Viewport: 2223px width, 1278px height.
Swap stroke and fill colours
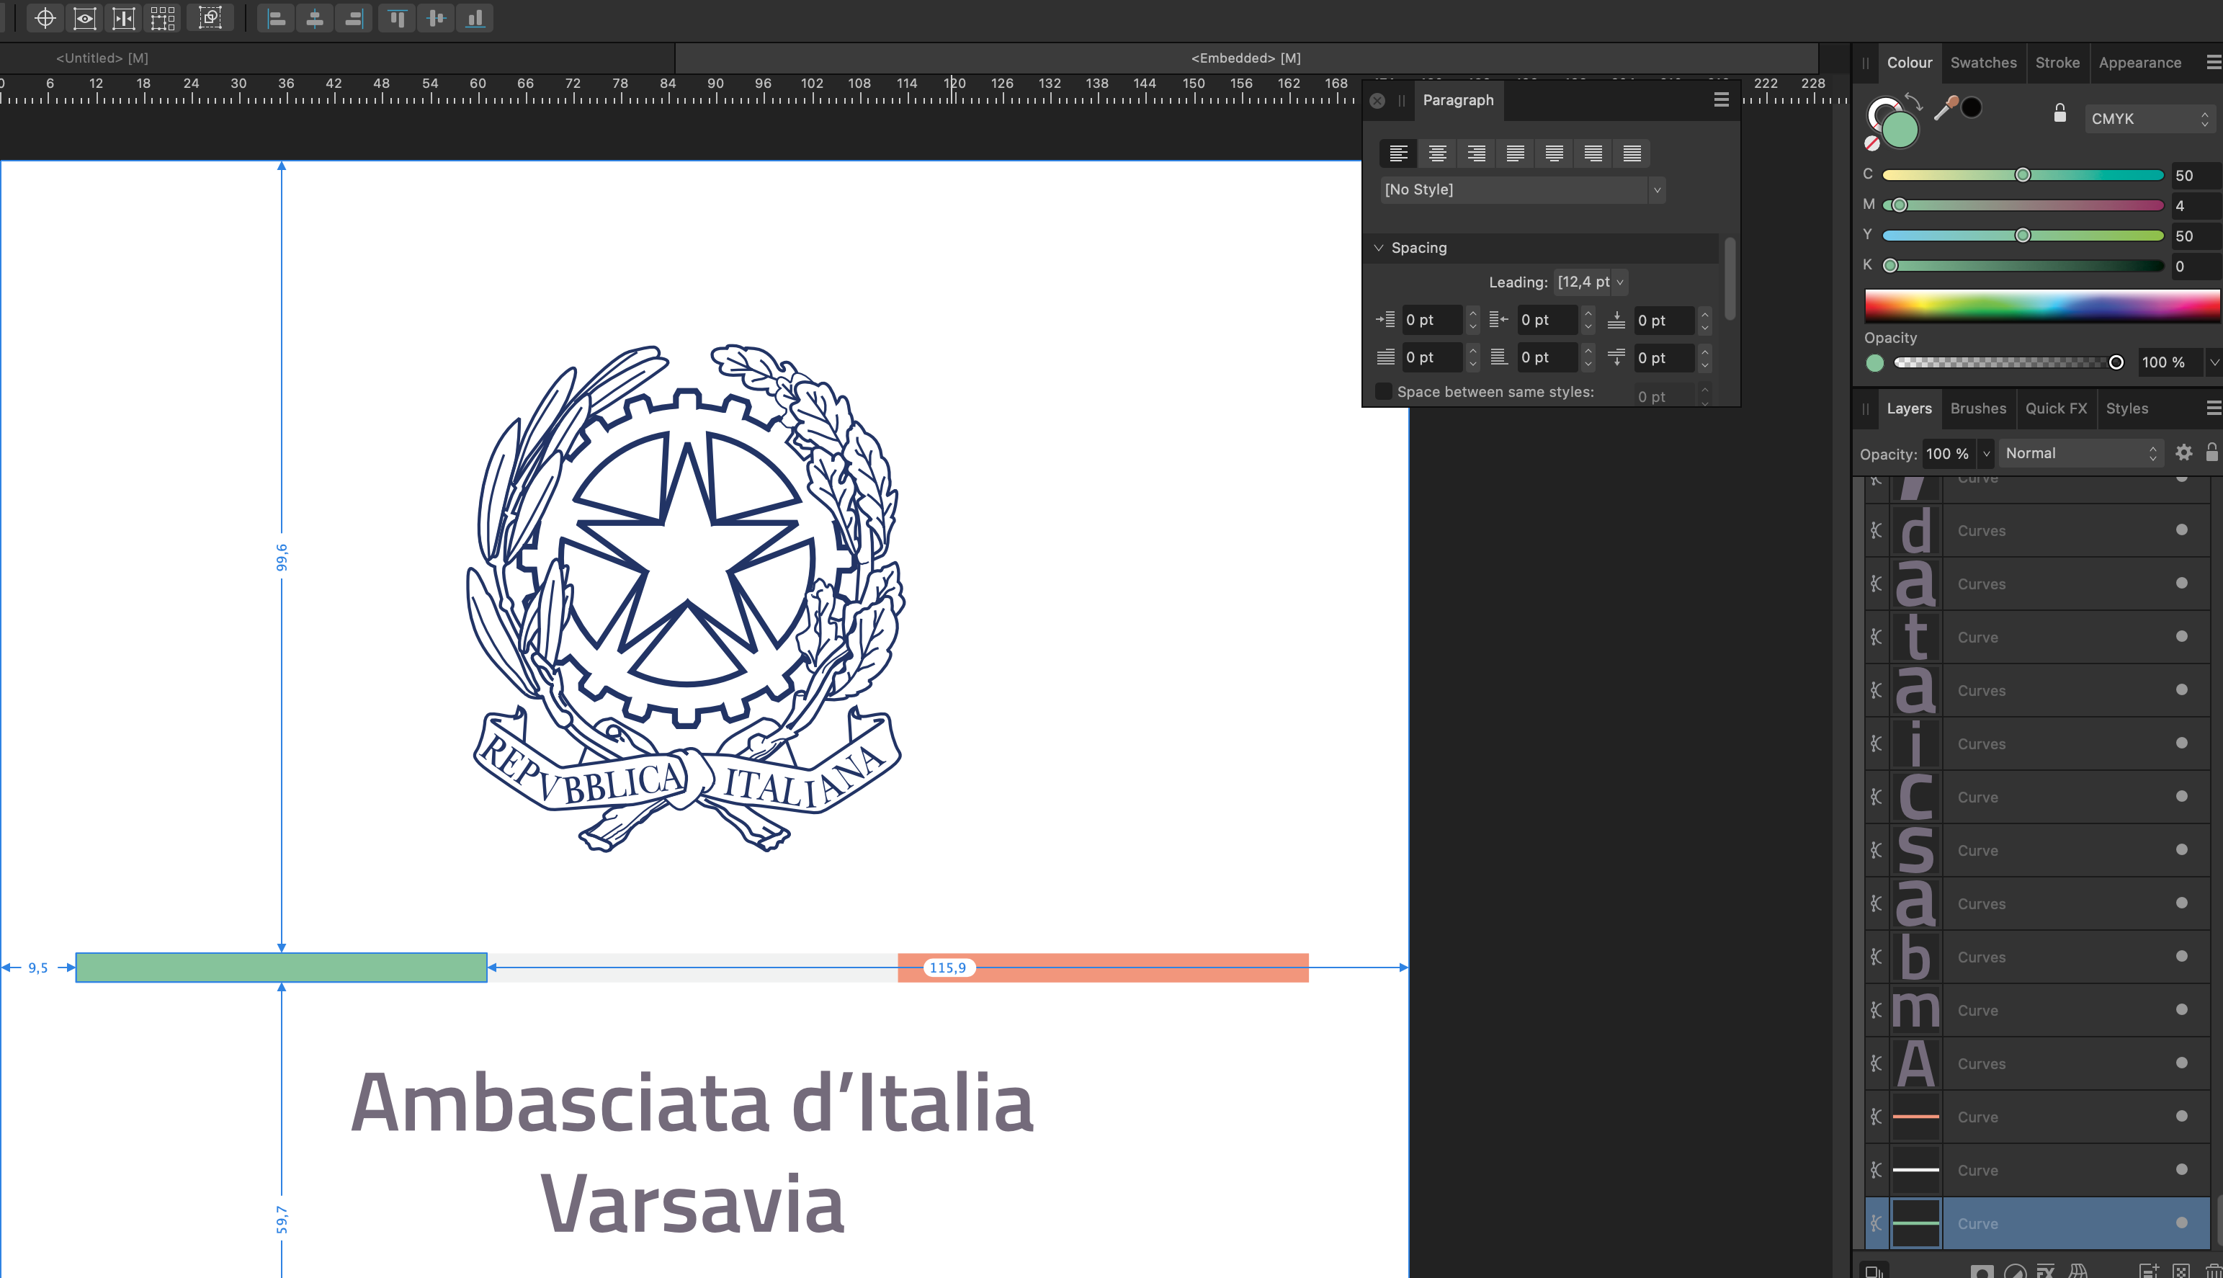pos(1914,103)
